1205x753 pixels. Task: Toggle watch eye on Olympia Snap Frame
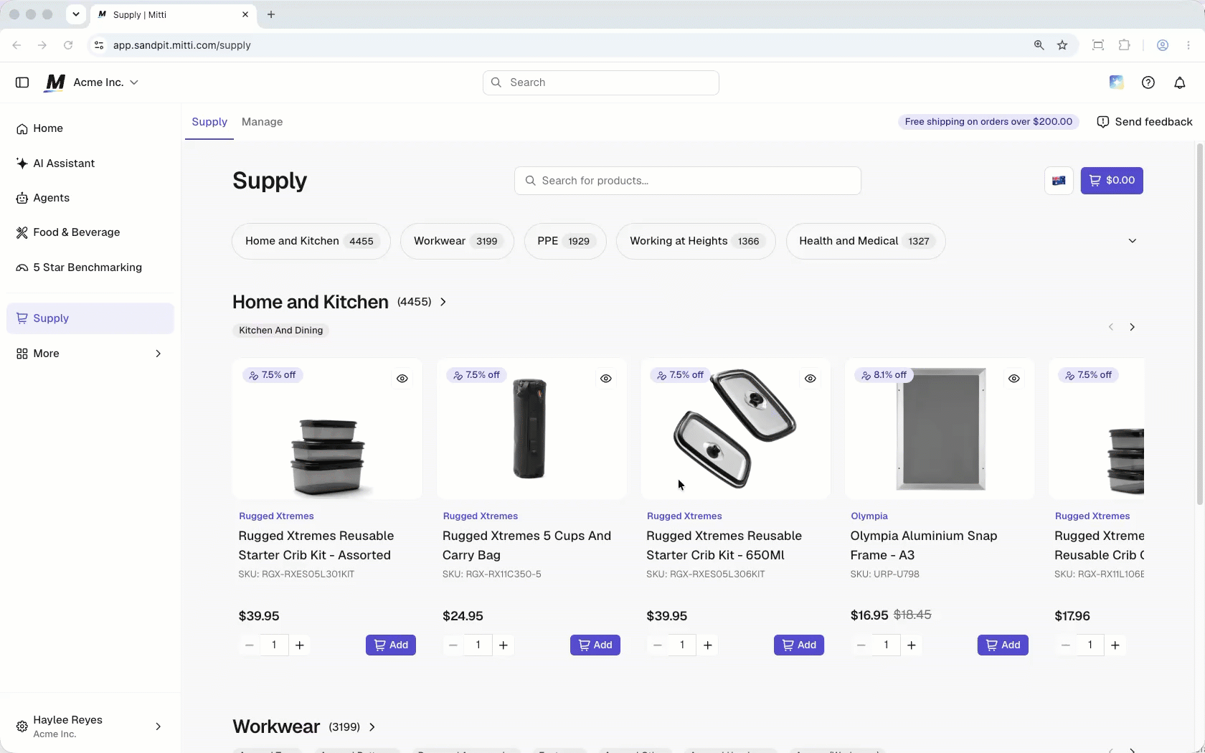pos(1014,379)
